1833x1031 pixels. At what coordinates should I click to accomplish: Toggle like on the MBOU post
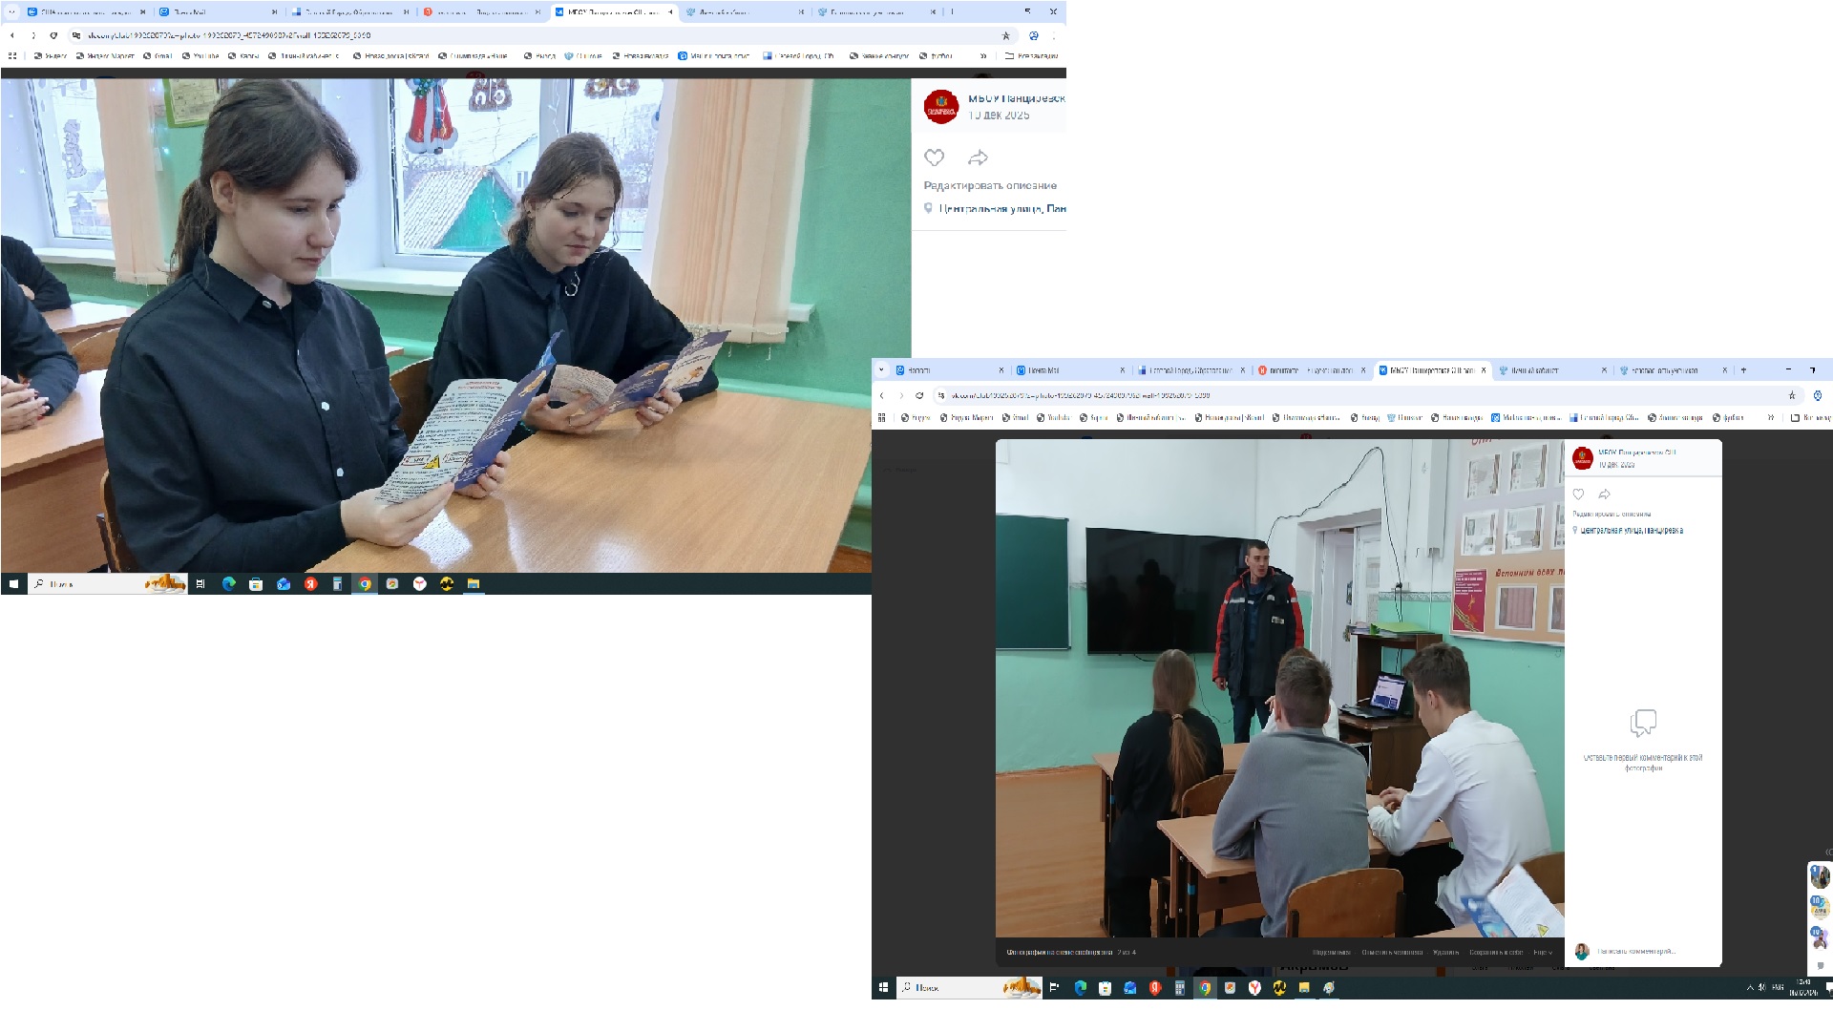[1579, 494]
